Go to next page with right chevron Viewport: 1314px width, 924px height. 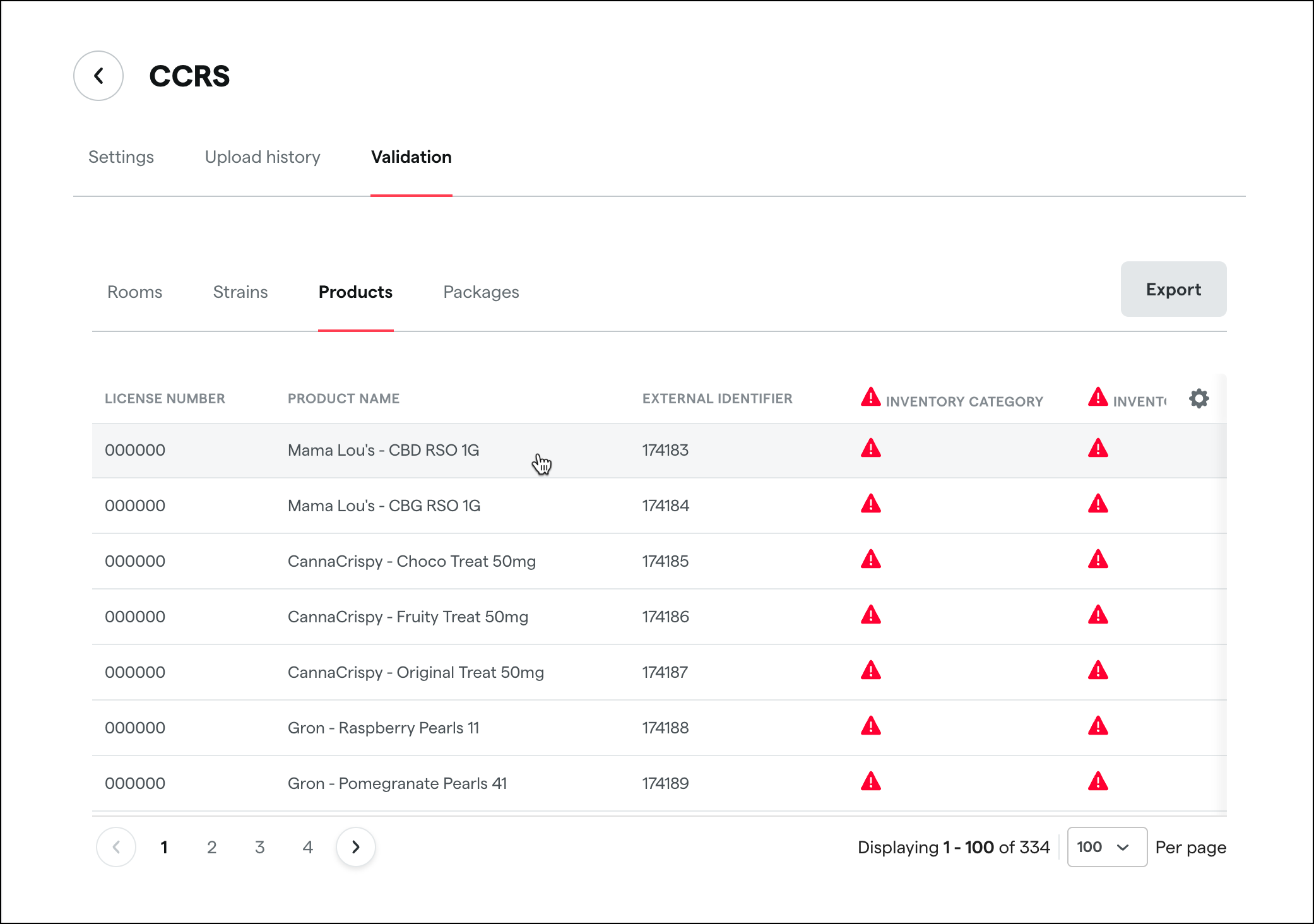[356, 847]
